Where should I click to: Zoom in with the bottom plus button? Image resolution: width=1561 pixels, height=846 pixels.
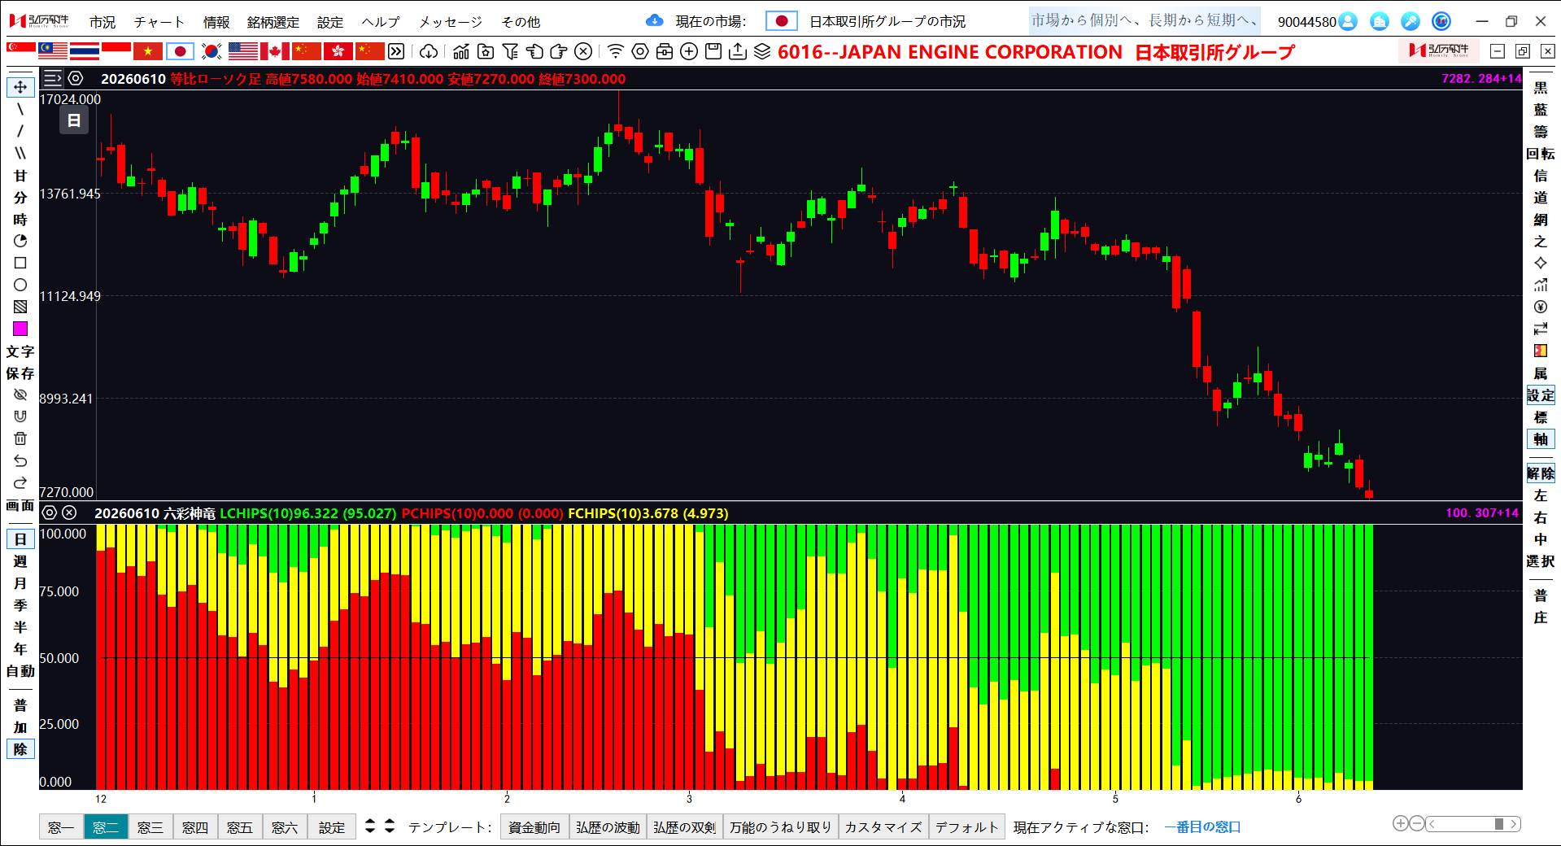[x=1400, y=823]
